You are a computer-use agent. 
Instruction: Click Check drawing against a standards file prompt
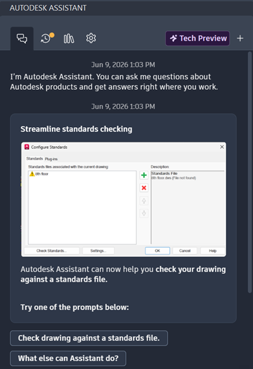(x=89, y=338)
